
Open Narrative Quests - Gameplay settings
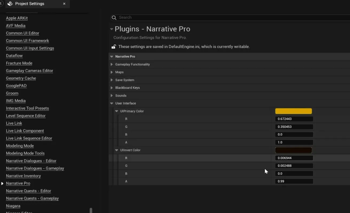[32, 198]
